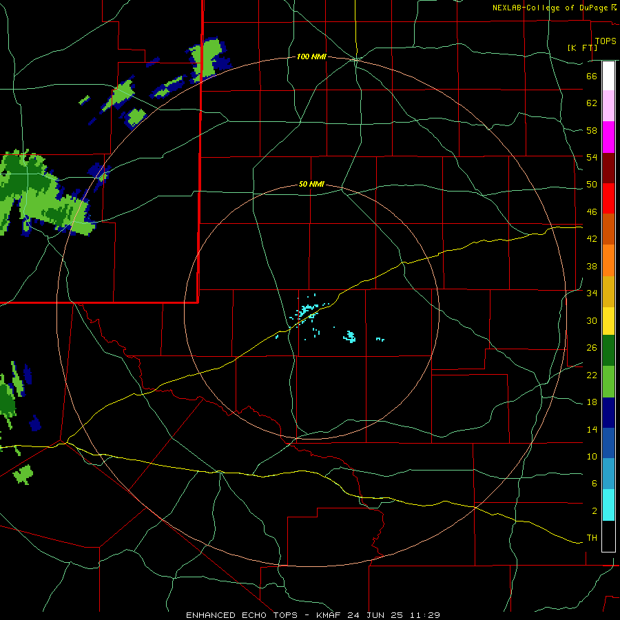Image resolution: width=620 pixels, height=620 pixels.
Task: Click the '100 NMI' range ring label
Action: 311,57
